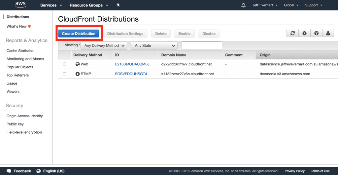Click English (US) language selector
The image size is (338, 175).
click(x=54, y=171)
